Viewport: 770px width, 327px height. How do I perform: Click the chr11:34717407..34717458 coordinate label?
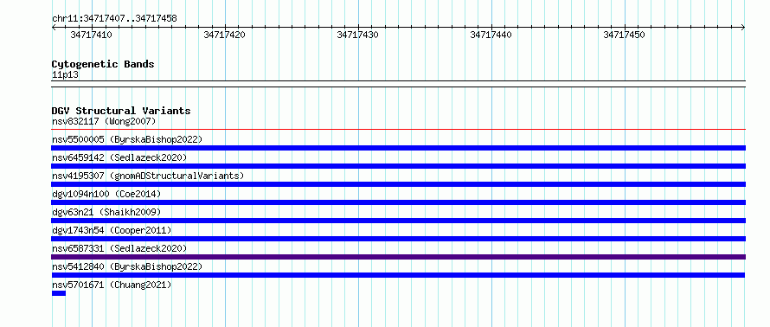(x=114, y=19)
